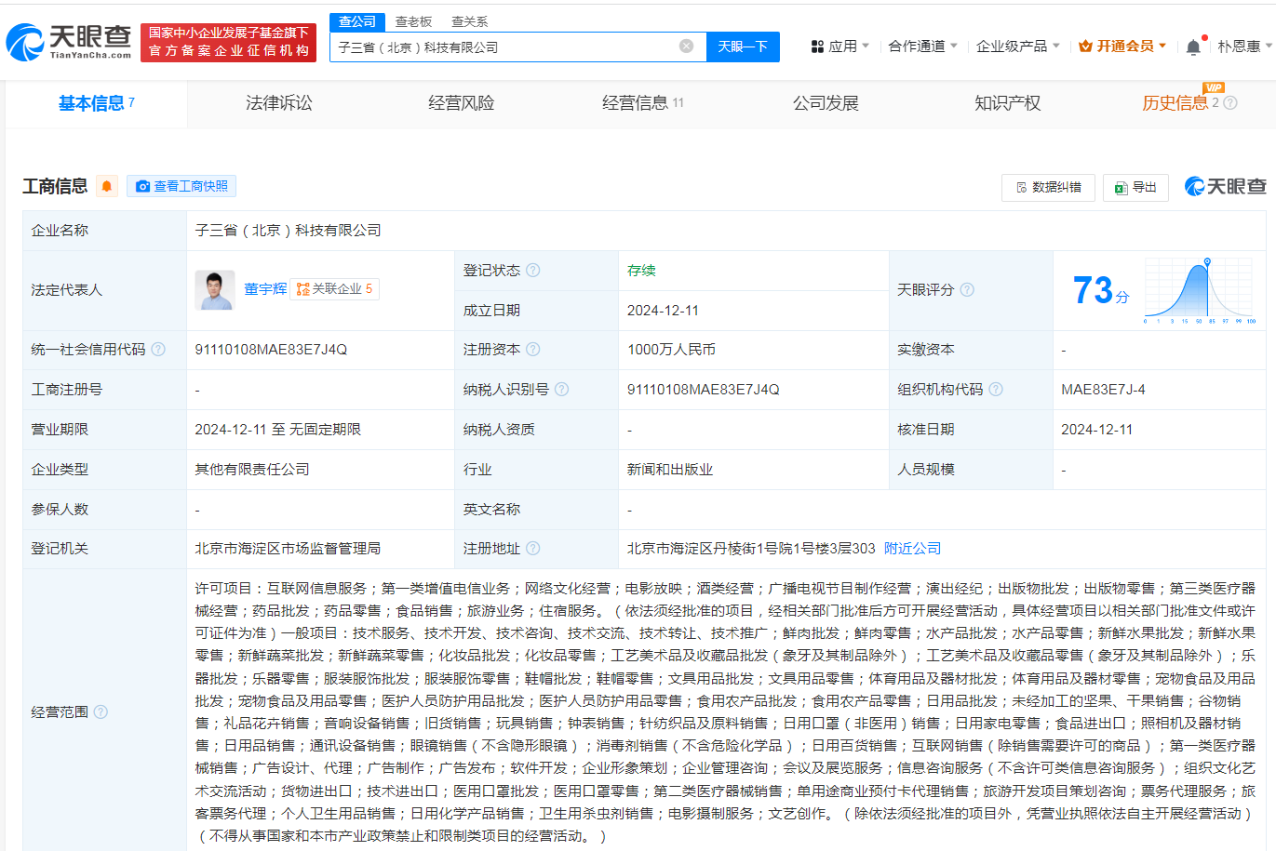Click the help icon next to 组织机构代码
Image resolution: width=1276 pixels, height=851 pixels.
click(x=996, y=390)
